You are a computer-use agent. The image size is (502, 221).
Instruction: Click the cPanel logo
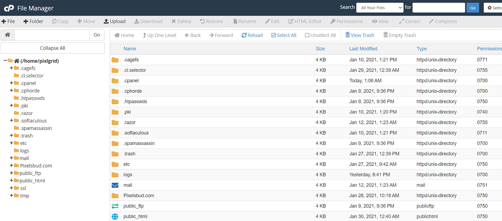click(9, 8)
